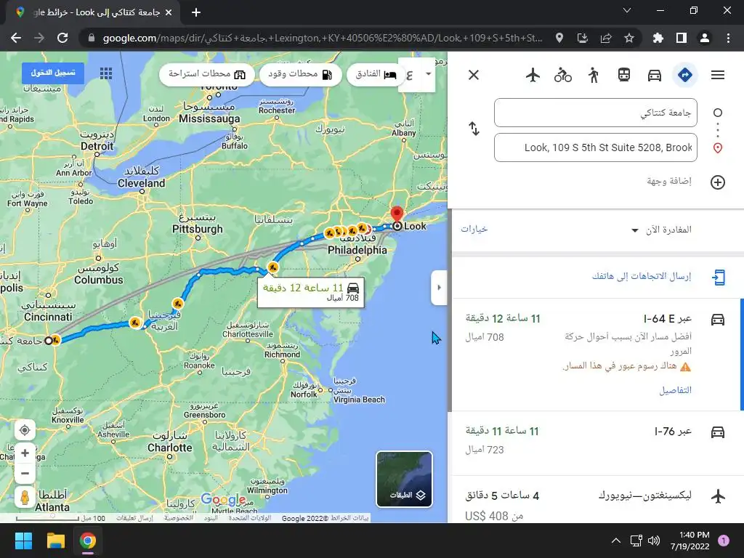Open Details link for I-64 E route
Screen dimensions: 744x558
[x=675, y=390]
